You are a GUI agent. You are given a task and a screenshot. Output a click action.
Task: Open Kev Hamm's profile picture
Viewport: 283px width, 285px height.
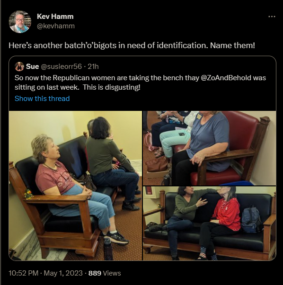coord(20,22)
